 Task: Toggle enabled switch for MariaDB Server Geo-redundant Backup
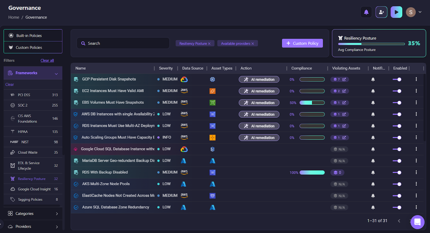click(397, 161)
